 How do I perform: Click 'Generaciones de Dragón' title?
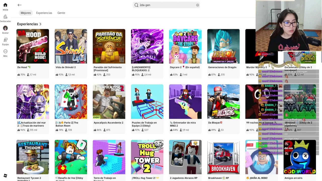point(222,67)
